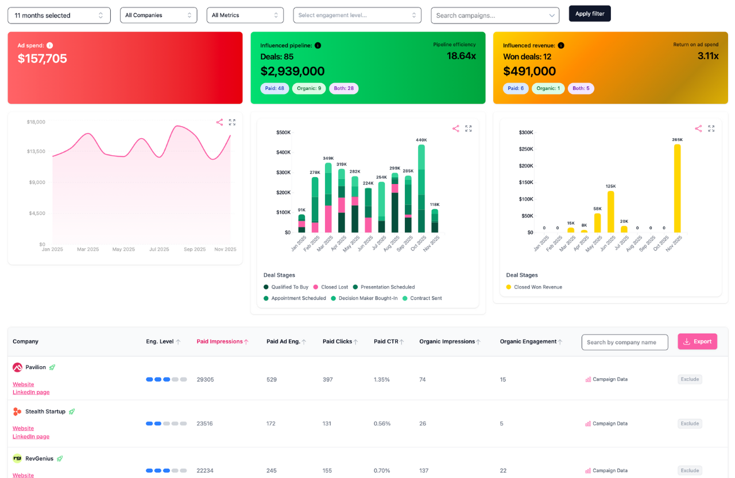
Task: Open fullscreen view of the deal stages chart
Action: (468, 128)
